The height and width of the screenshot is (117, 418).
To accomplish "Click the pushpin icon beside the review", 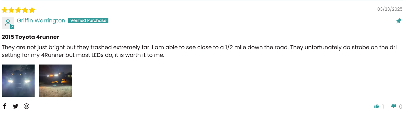I will pos(399,21).
